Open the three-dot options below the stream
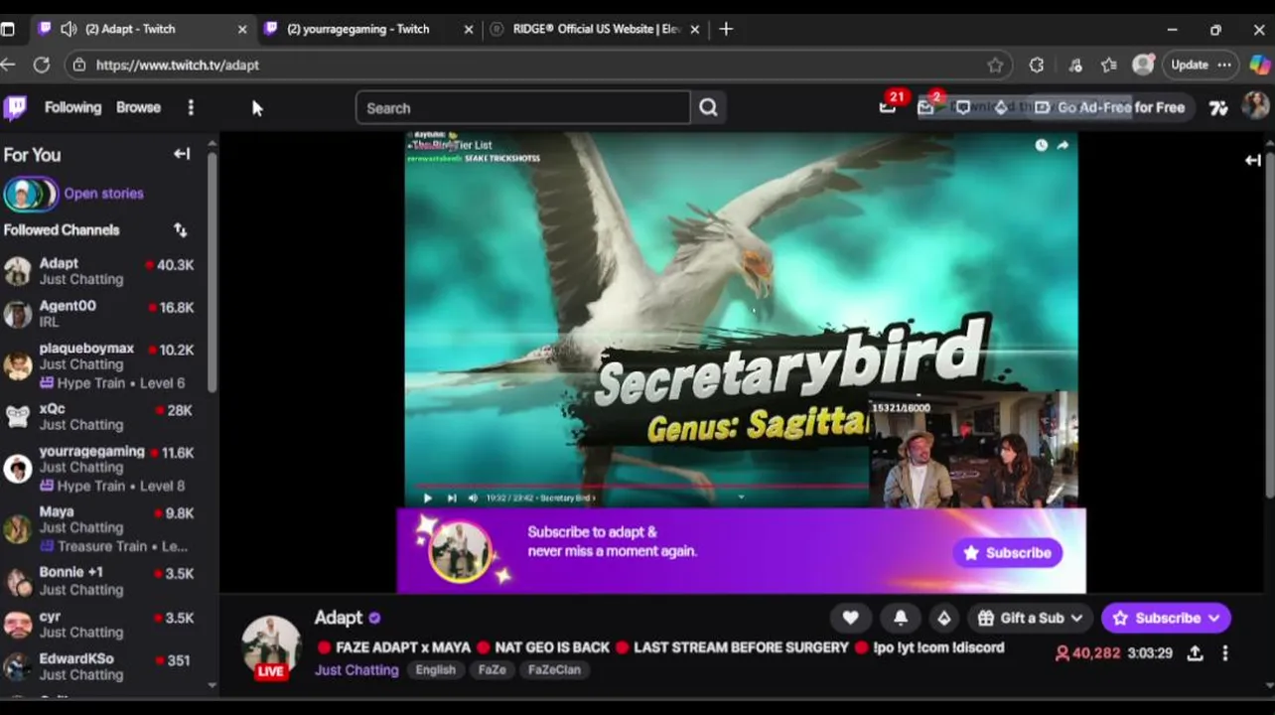1275x715 pixels. (x=1225, y=653)
